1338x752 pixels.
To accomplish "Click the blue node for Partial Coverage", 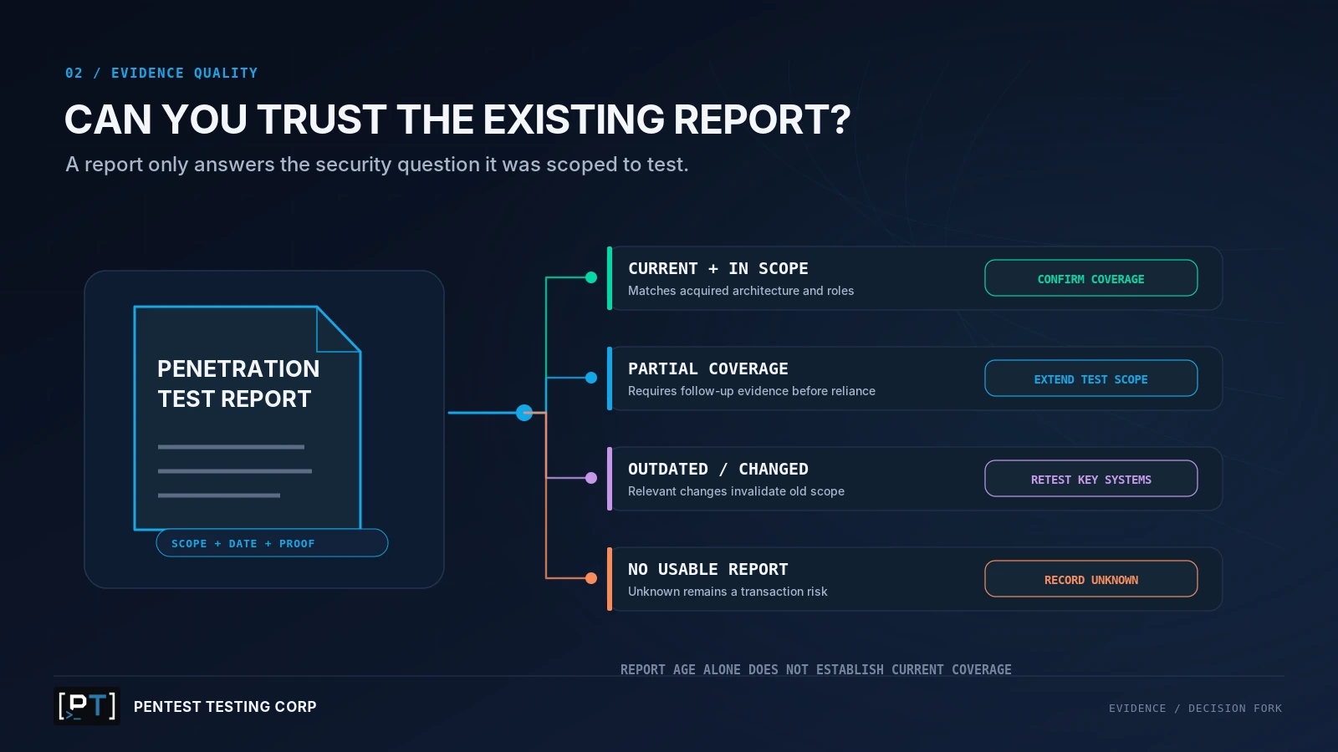I will click(591, 378).
